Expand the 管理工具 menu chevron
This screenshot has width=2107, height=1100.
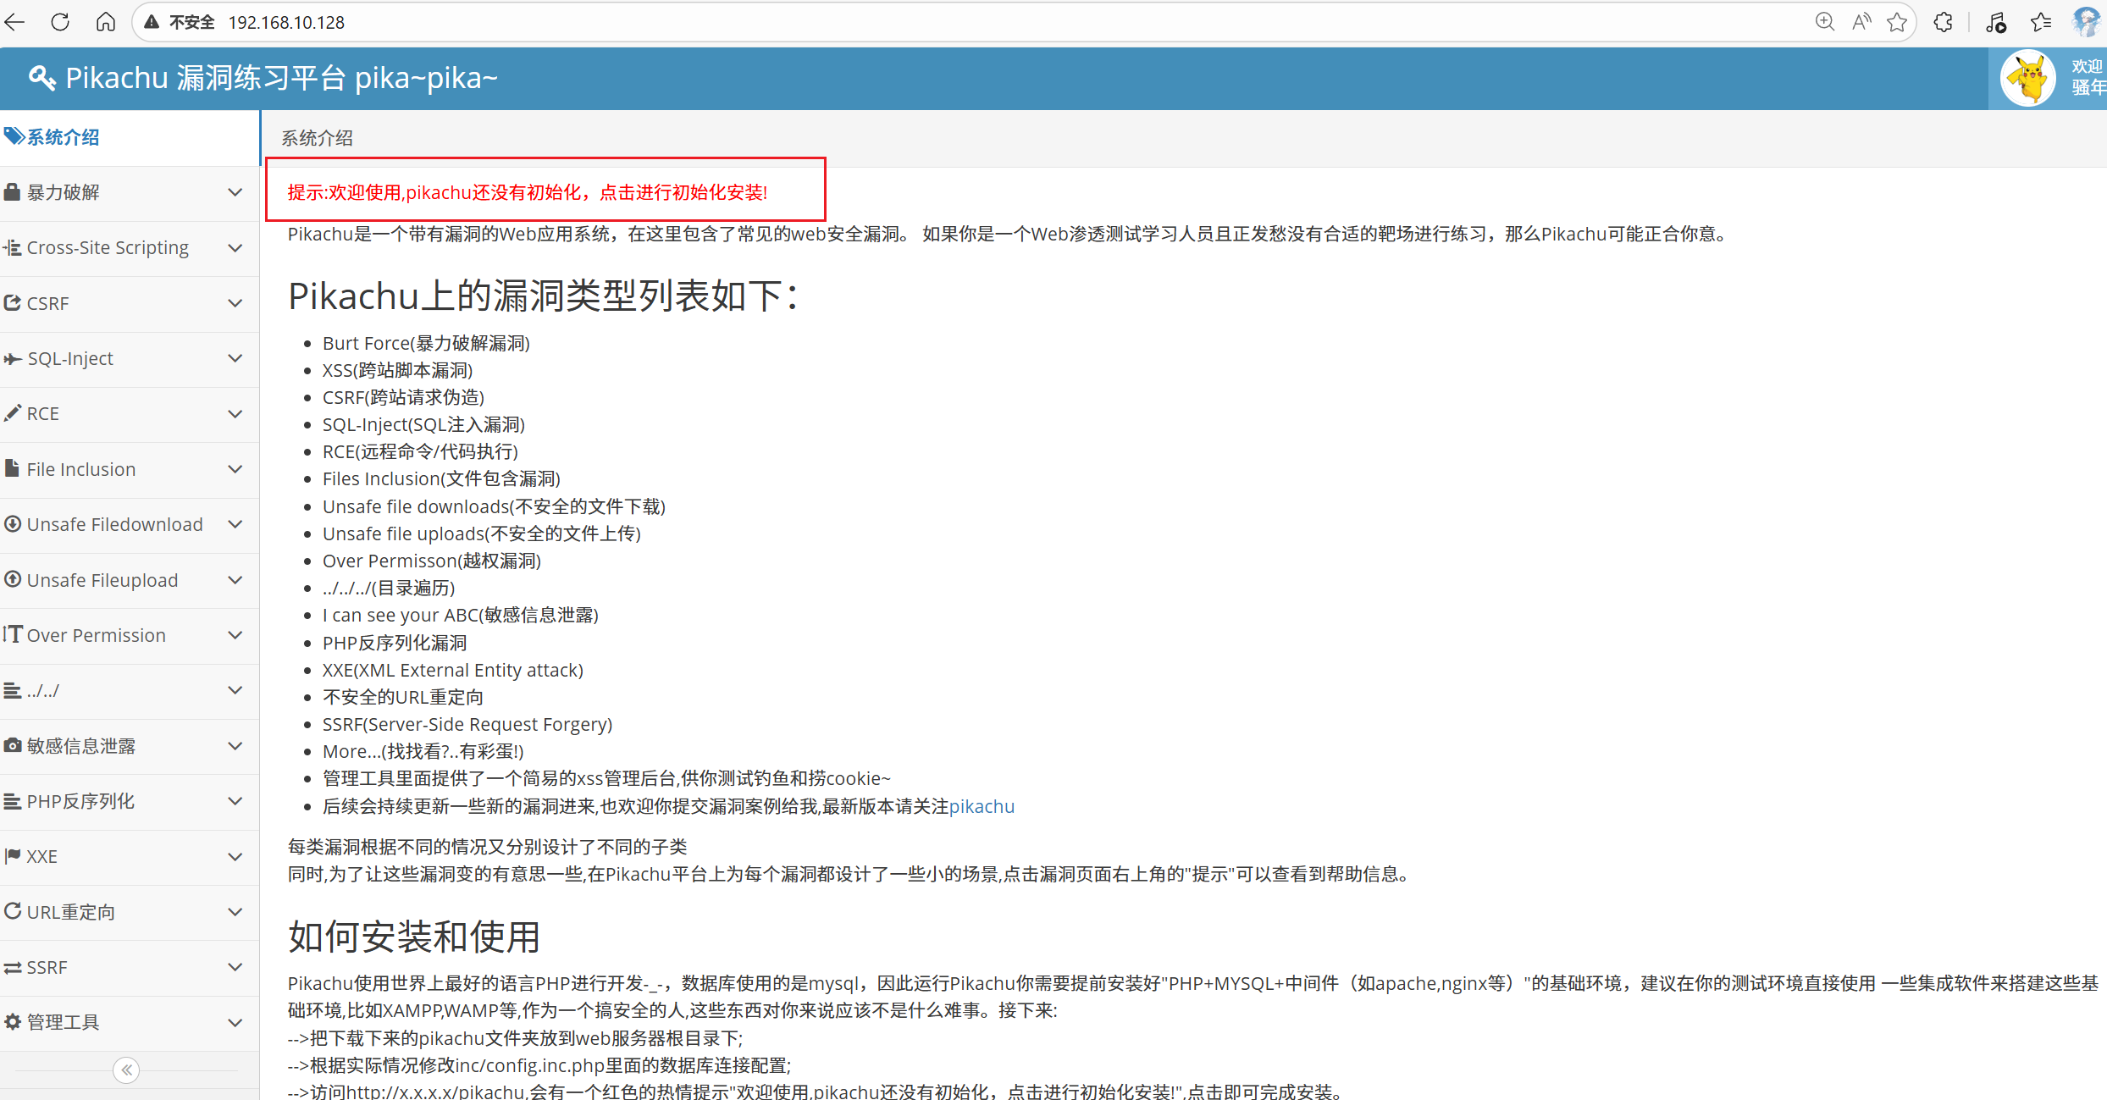(x=235, y=1022)
